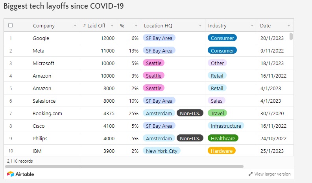Click the 2,110 records count
The width and height of the screenshot is (312, 183).
(20, 161)
